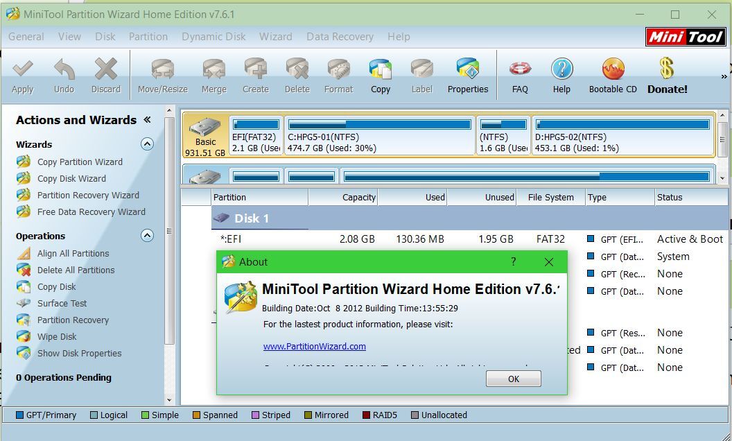
Task: Select the Disk 1 header row
Action: point(469,218)
